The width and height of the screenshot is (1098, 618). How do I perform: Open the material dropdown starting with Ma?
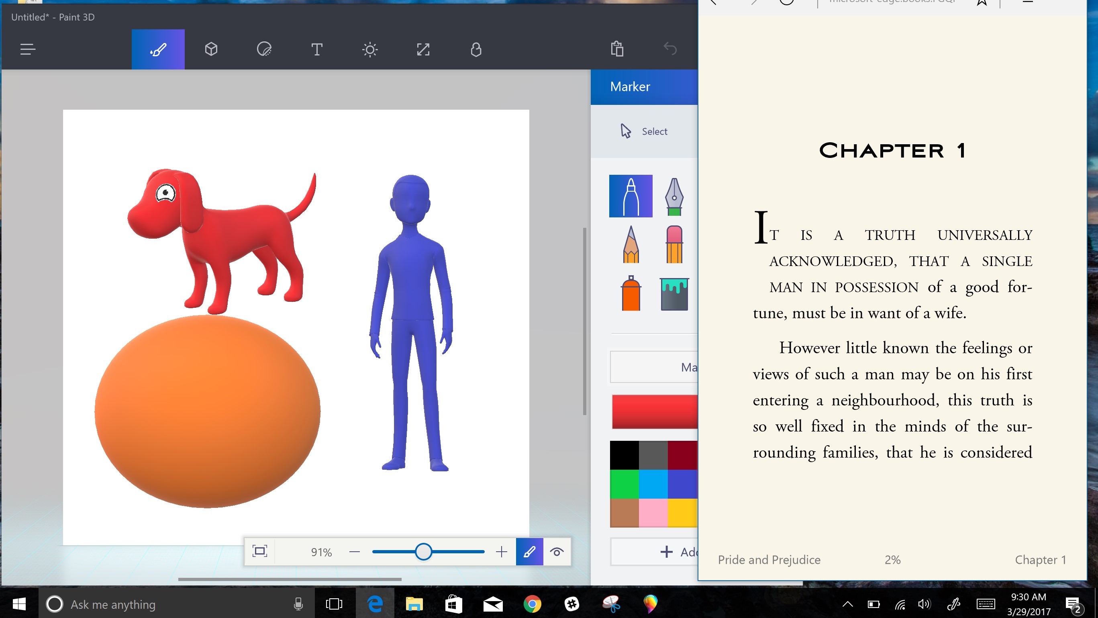(x=654, y=367)
